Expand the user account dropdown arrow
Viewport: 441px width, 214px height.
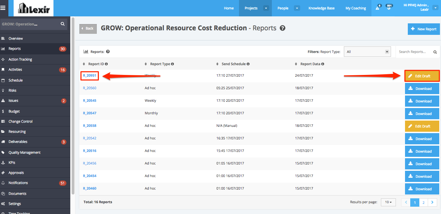pos(435,7)
